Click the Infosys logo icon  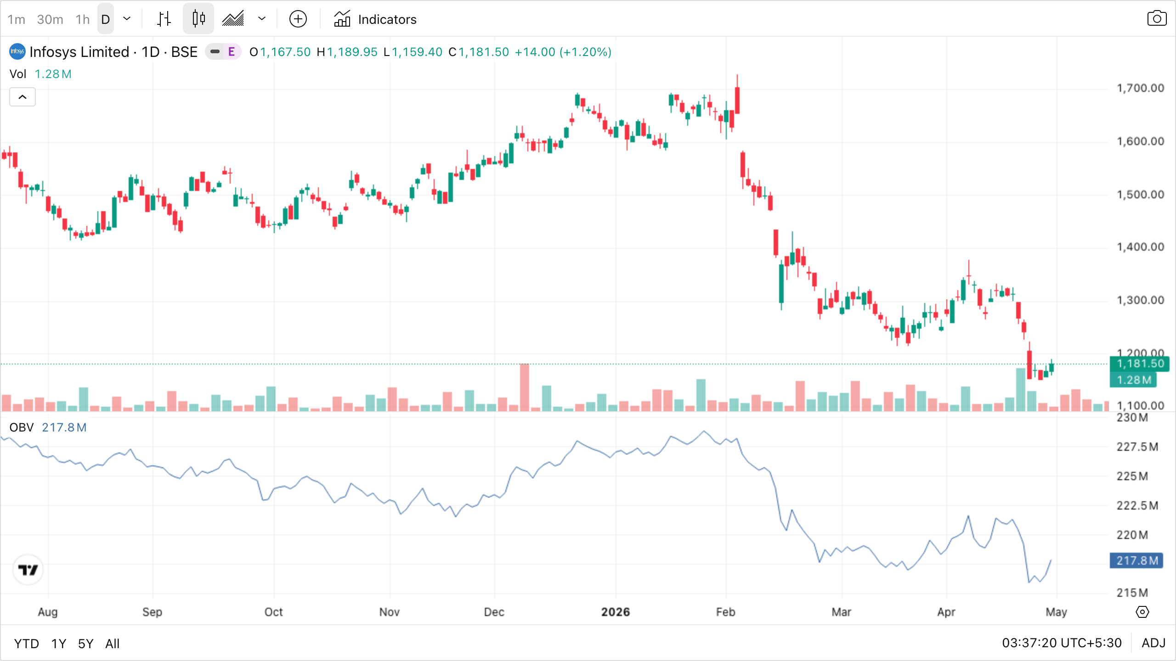(17, 51)
